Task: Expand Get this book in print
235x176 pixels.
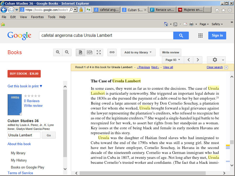Action: click(x=25, y=86)
